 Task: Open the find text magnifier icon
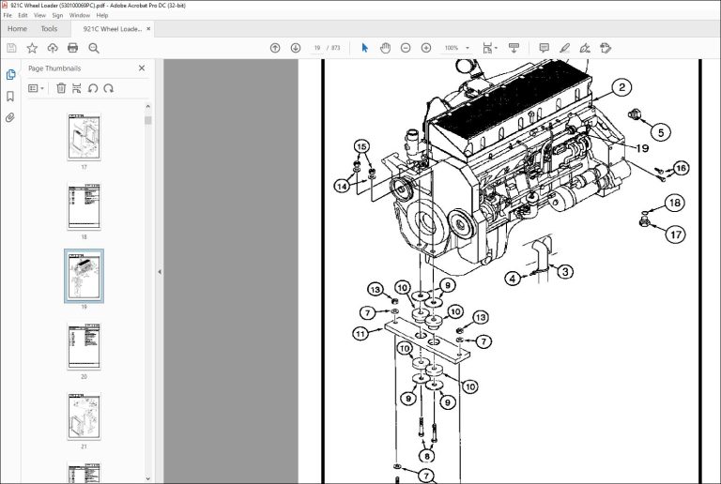pyautogui.click(x=94, y=48)
